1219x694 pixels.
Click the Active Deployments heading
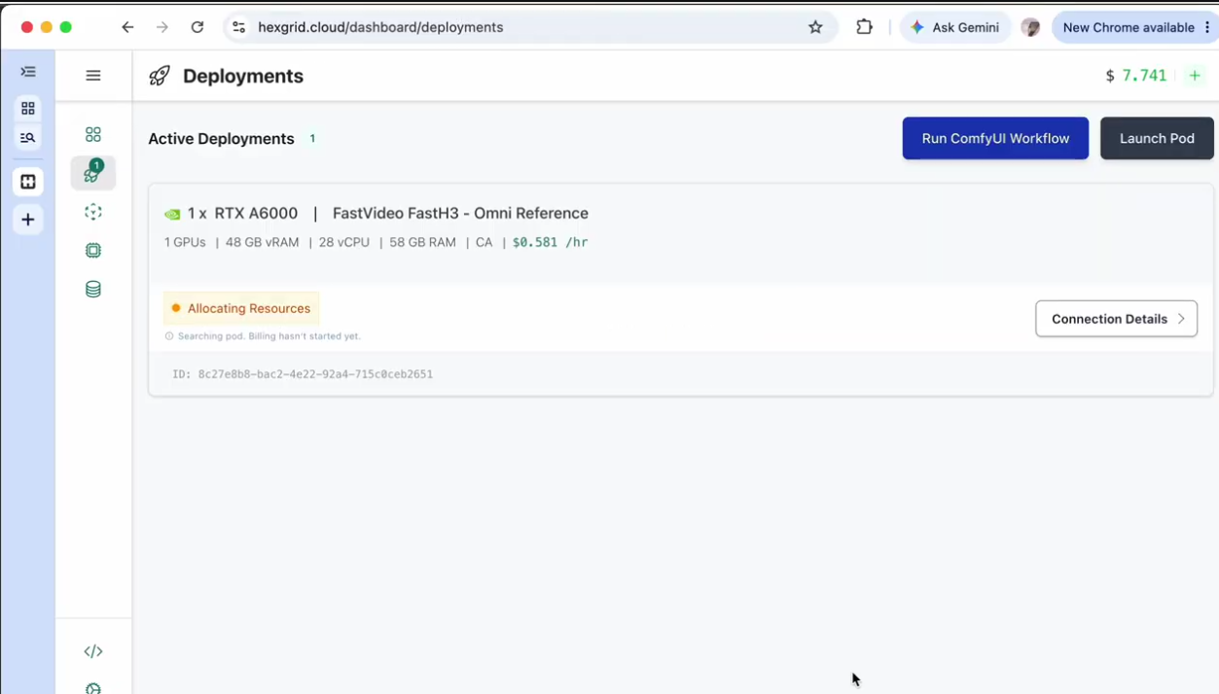pyautogui.click(x=221, y=139)
